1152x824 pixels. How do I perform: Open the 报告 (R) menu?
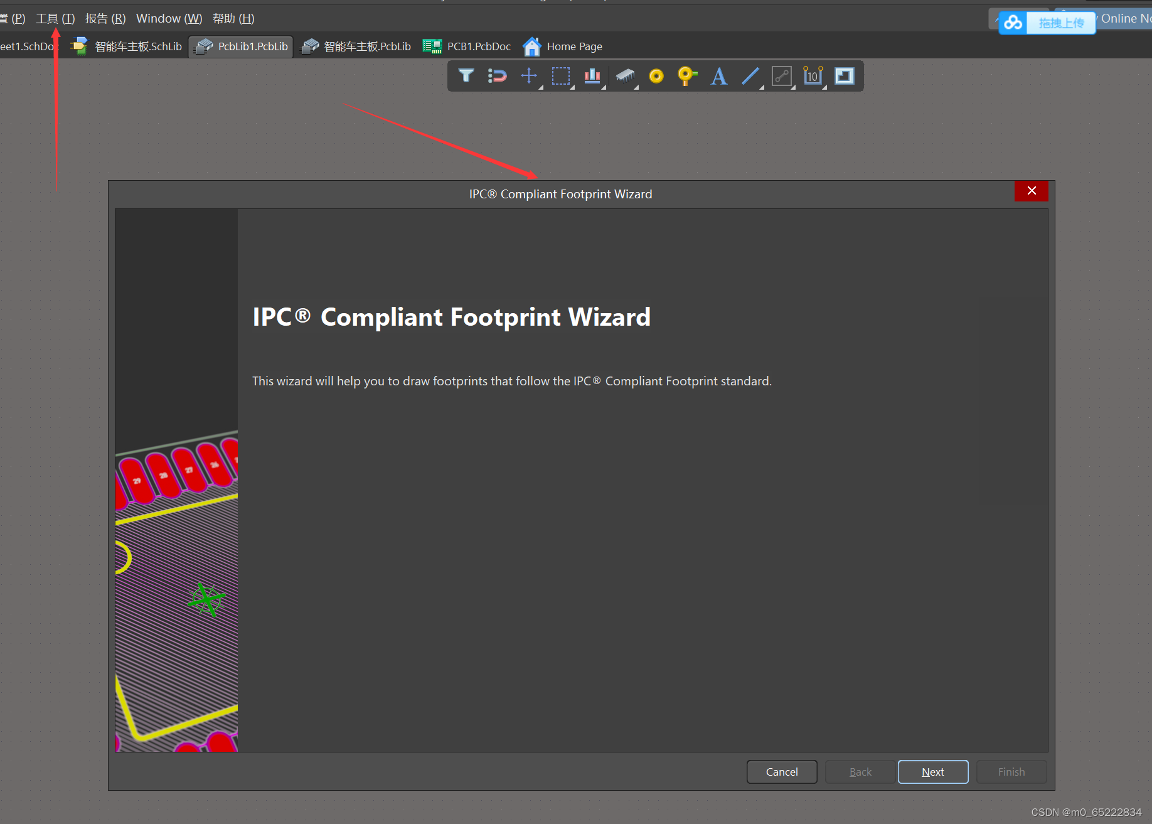105,18
